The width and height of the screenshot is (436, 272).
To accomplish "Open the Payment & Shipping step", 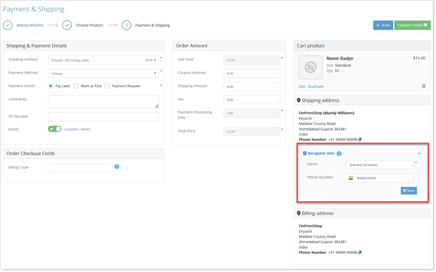I will [x=152, y=25].
